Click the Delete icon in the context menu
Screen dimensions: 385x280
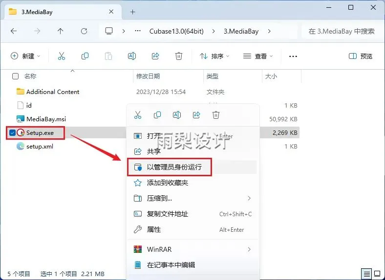coord(216,115)
